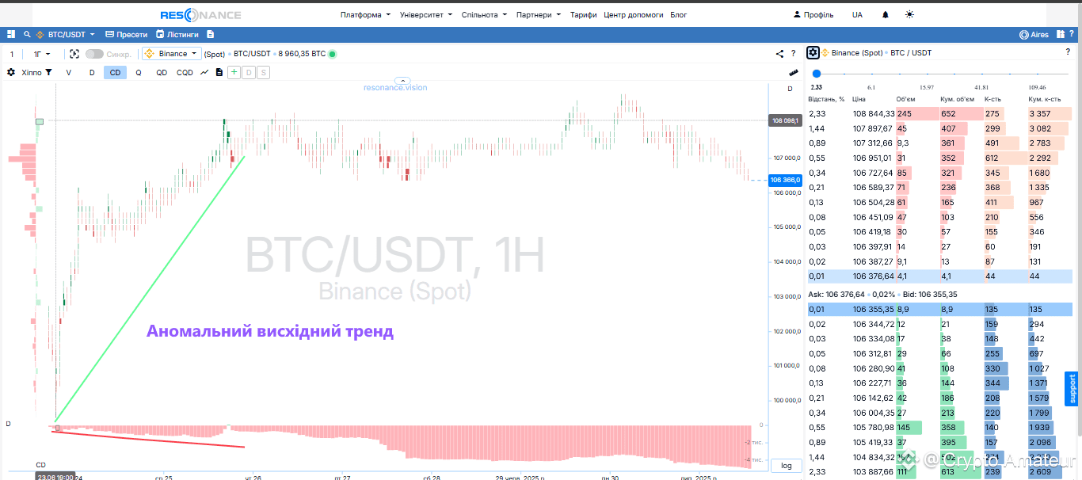Click the chart layout number 1

[12, 54]
